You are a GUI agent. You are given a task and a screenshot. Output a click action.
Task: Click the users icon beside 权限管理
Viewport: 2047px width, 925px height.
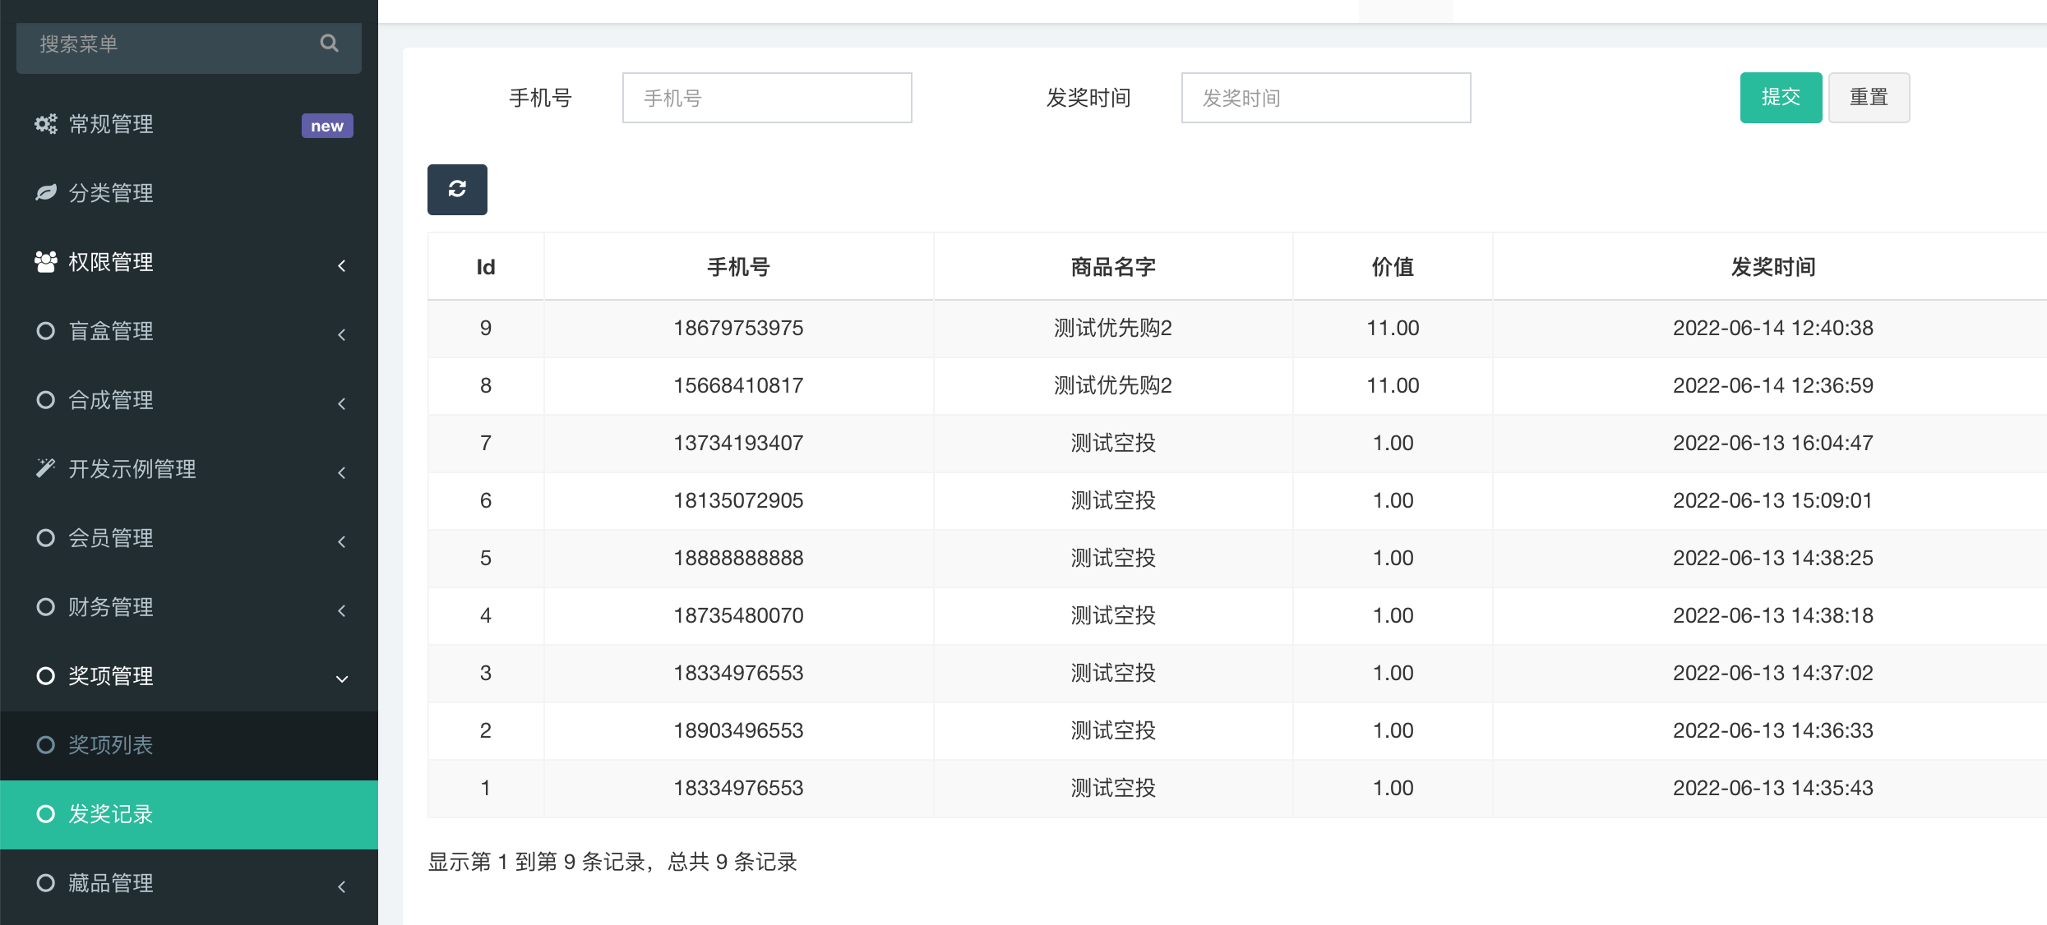pos(46,262)
